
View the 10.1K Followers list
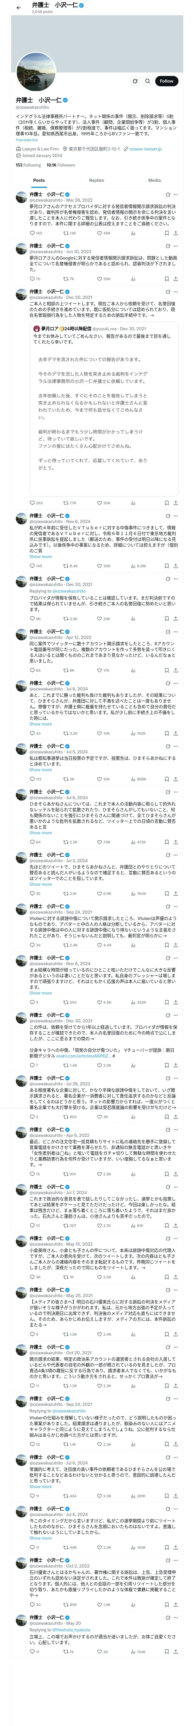coord(61,165)
